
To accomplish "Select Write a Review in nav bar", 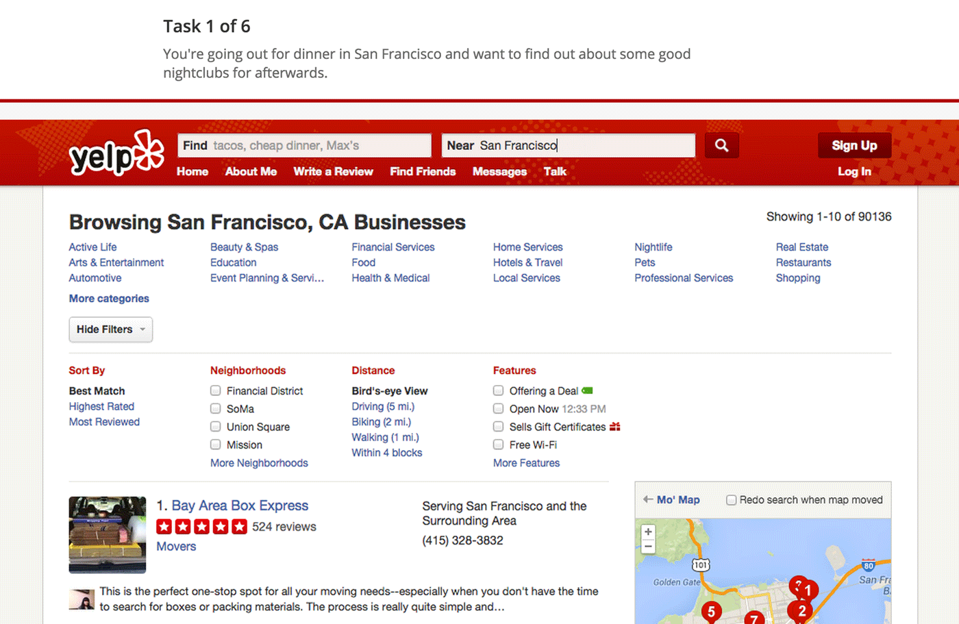I will pyautogui.click(x=333, y=171).
